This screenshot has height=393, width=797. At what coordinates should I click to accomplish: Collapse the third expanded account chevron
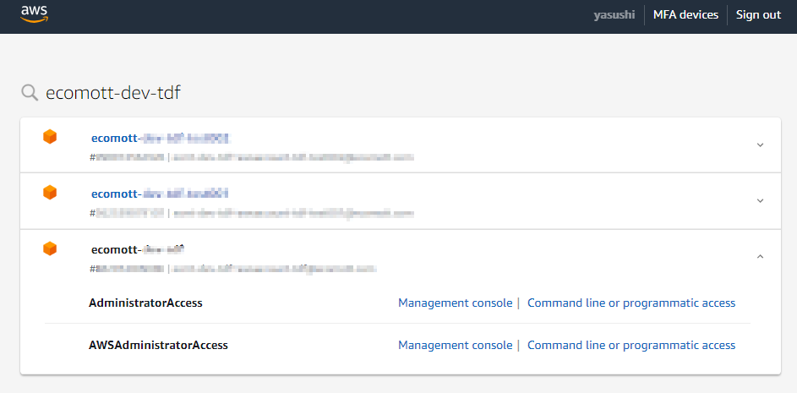(761, 257)
